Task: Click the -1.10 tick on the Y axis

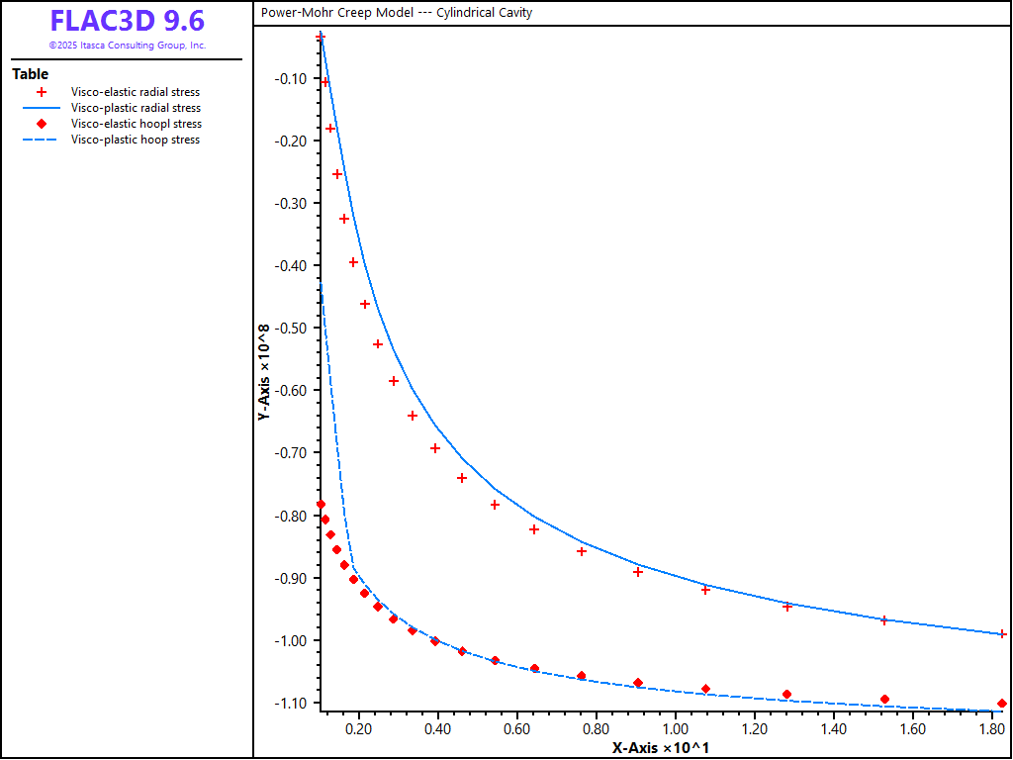Action: [x=292, y=703]
